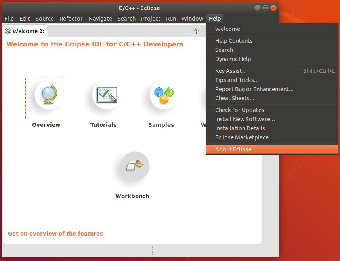Open the File menu

pyautogui.click(x=9, y=19)
